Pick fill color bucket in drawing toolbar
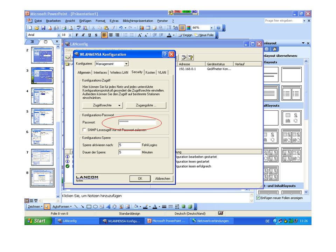Screen dimensions: 336x252 pyautogui.click(x=136, y=206)
